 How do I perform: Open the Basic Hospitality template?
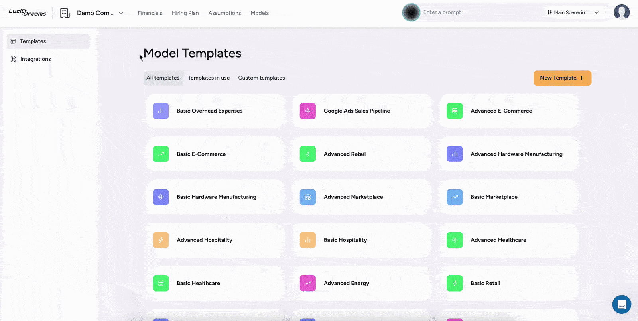point(362,240)
